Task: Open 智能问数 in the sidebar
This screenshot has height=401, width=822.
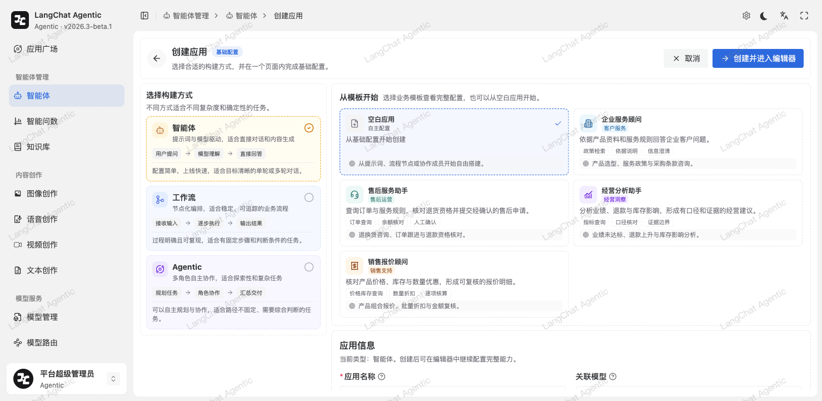Action: coord(67,121)
